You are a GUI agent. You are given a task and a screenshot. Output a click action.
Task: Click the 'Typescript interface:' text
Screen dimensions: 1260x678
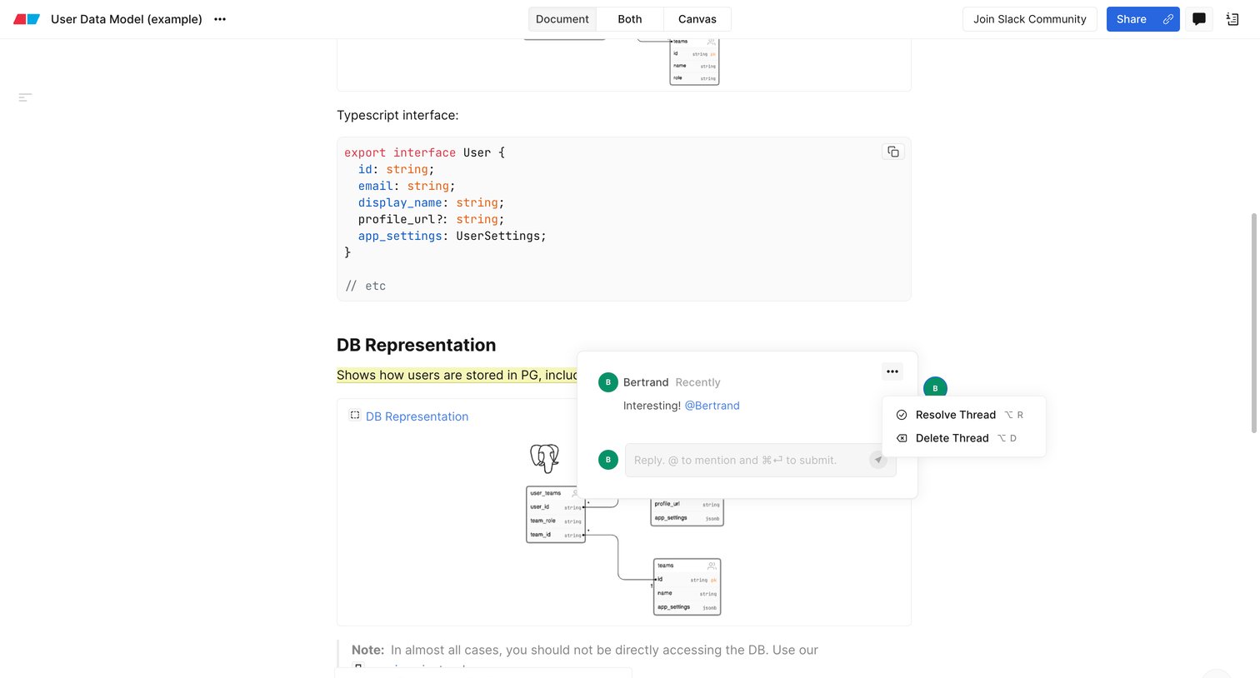[397, 115]
